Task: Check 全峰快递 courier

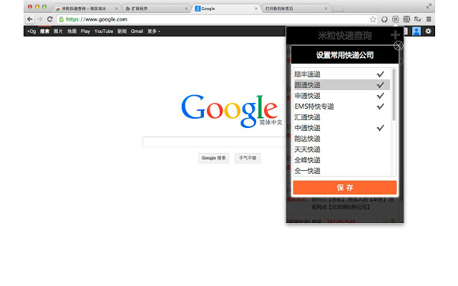Action: point(342,160)
